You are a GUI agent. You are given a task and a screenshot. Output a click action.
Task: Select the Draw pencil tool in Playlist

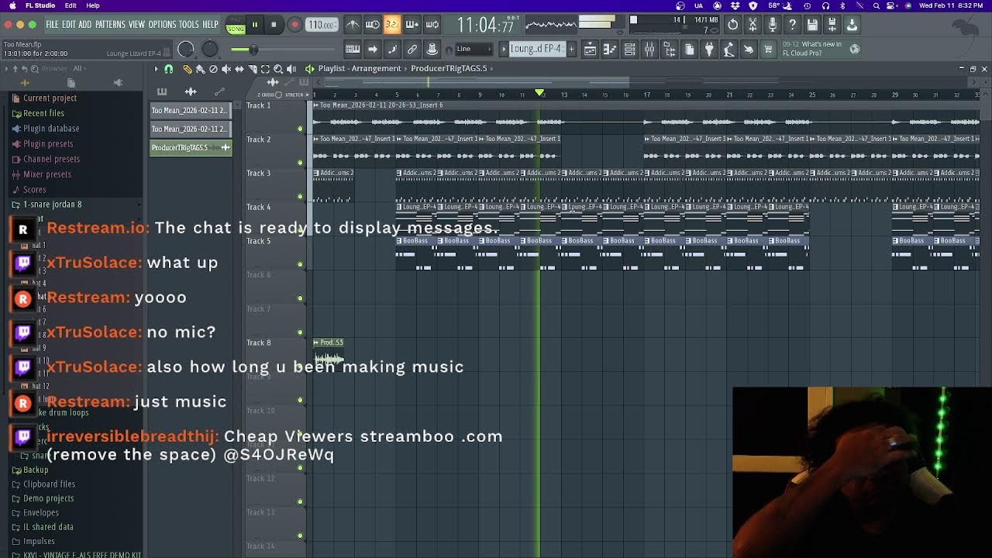[x=188, y=69]
